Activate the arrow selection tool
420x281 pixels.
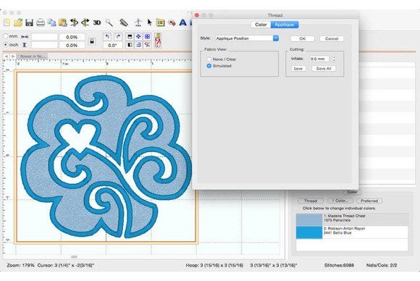(149, 22)
